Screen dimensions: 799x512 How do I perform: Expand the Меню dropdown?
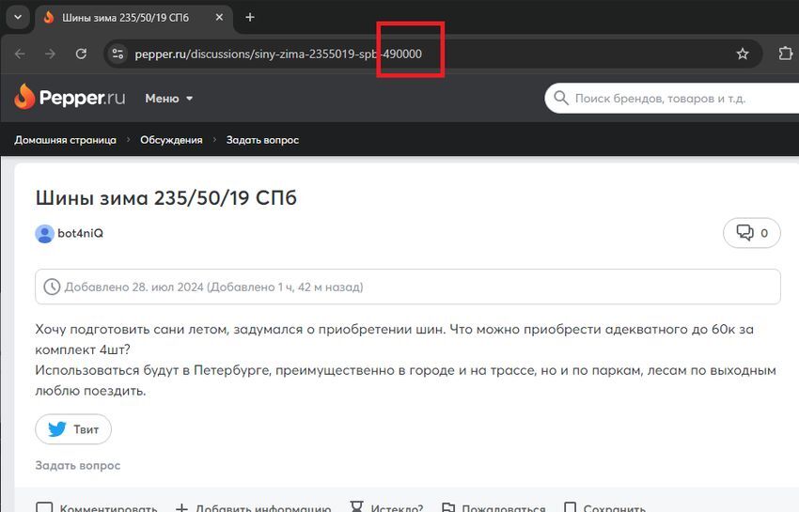(x=168, y=99)
